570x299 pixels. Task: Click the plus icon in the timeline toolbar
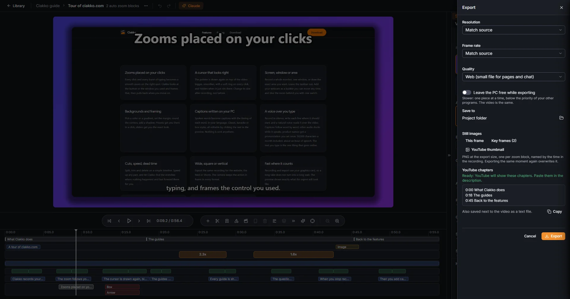click(x=208, y=221)
